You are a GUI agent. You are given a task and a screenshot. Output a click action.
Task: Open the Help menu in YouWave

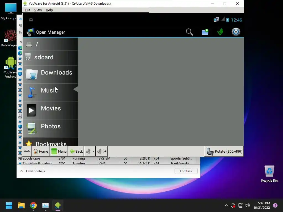[49, 10]
